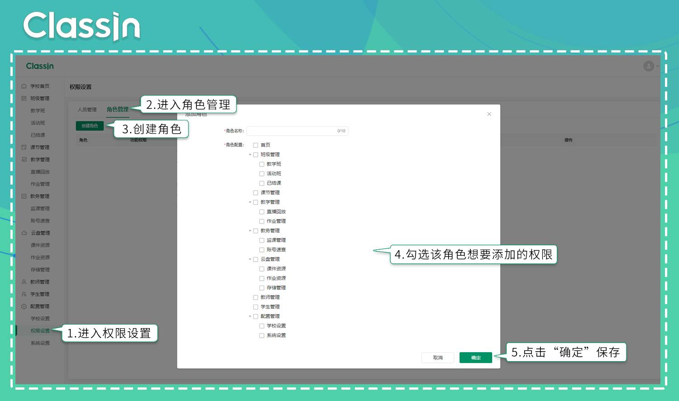679x401 pixels.
Task: Open 活动班 in the left sidebar
Action: (38, 123)
